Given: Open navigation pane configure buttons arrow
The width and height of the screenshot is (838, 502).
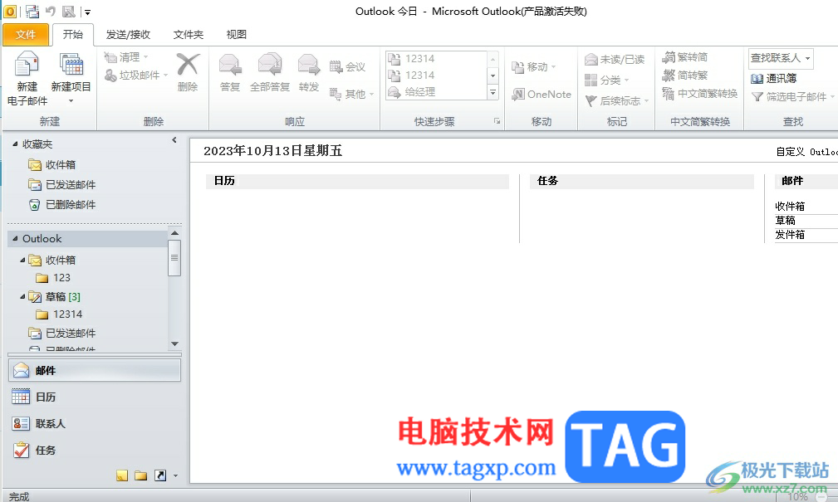Looking at the screenshot, I should tap(176, 475).
